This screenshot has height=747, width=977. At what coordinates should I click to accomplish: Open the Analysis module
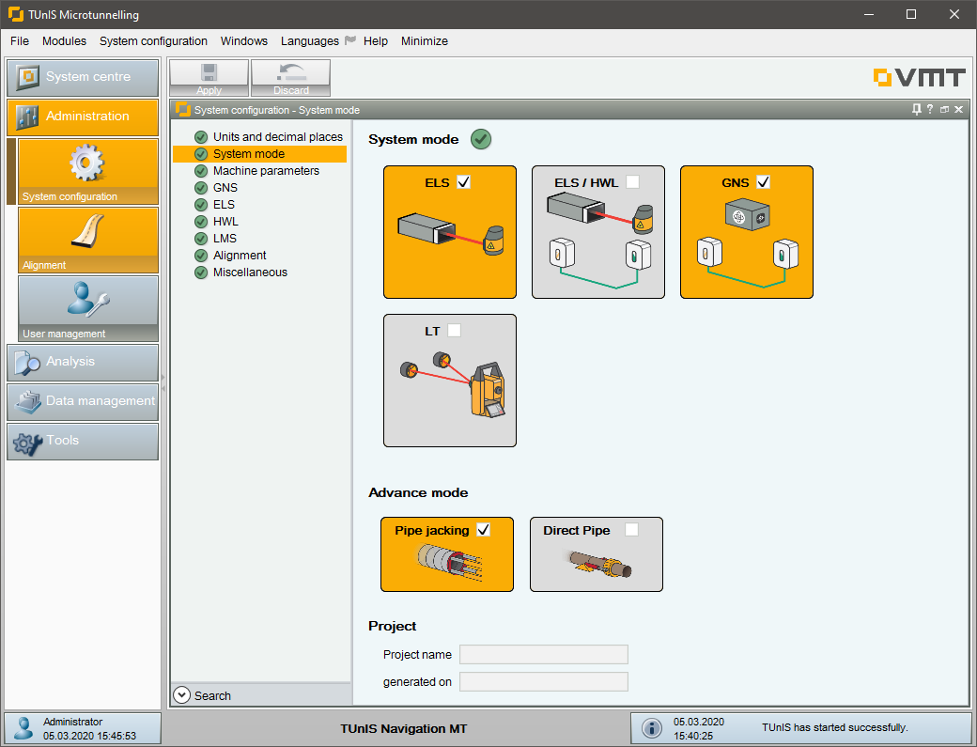click(83, 362)
